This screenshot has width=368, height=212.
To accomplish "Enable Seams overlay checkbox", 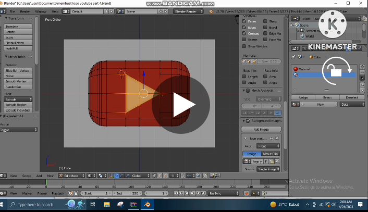I will [x=244, y=40].
